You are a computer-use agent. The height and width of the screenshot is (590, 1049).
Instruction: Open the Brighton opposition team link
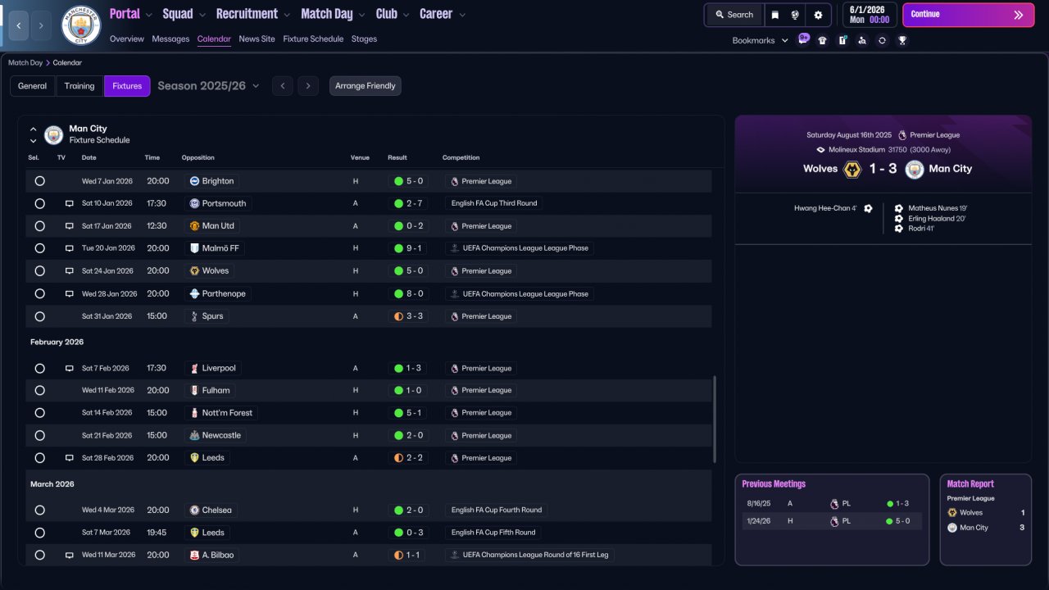coord(211,181)
